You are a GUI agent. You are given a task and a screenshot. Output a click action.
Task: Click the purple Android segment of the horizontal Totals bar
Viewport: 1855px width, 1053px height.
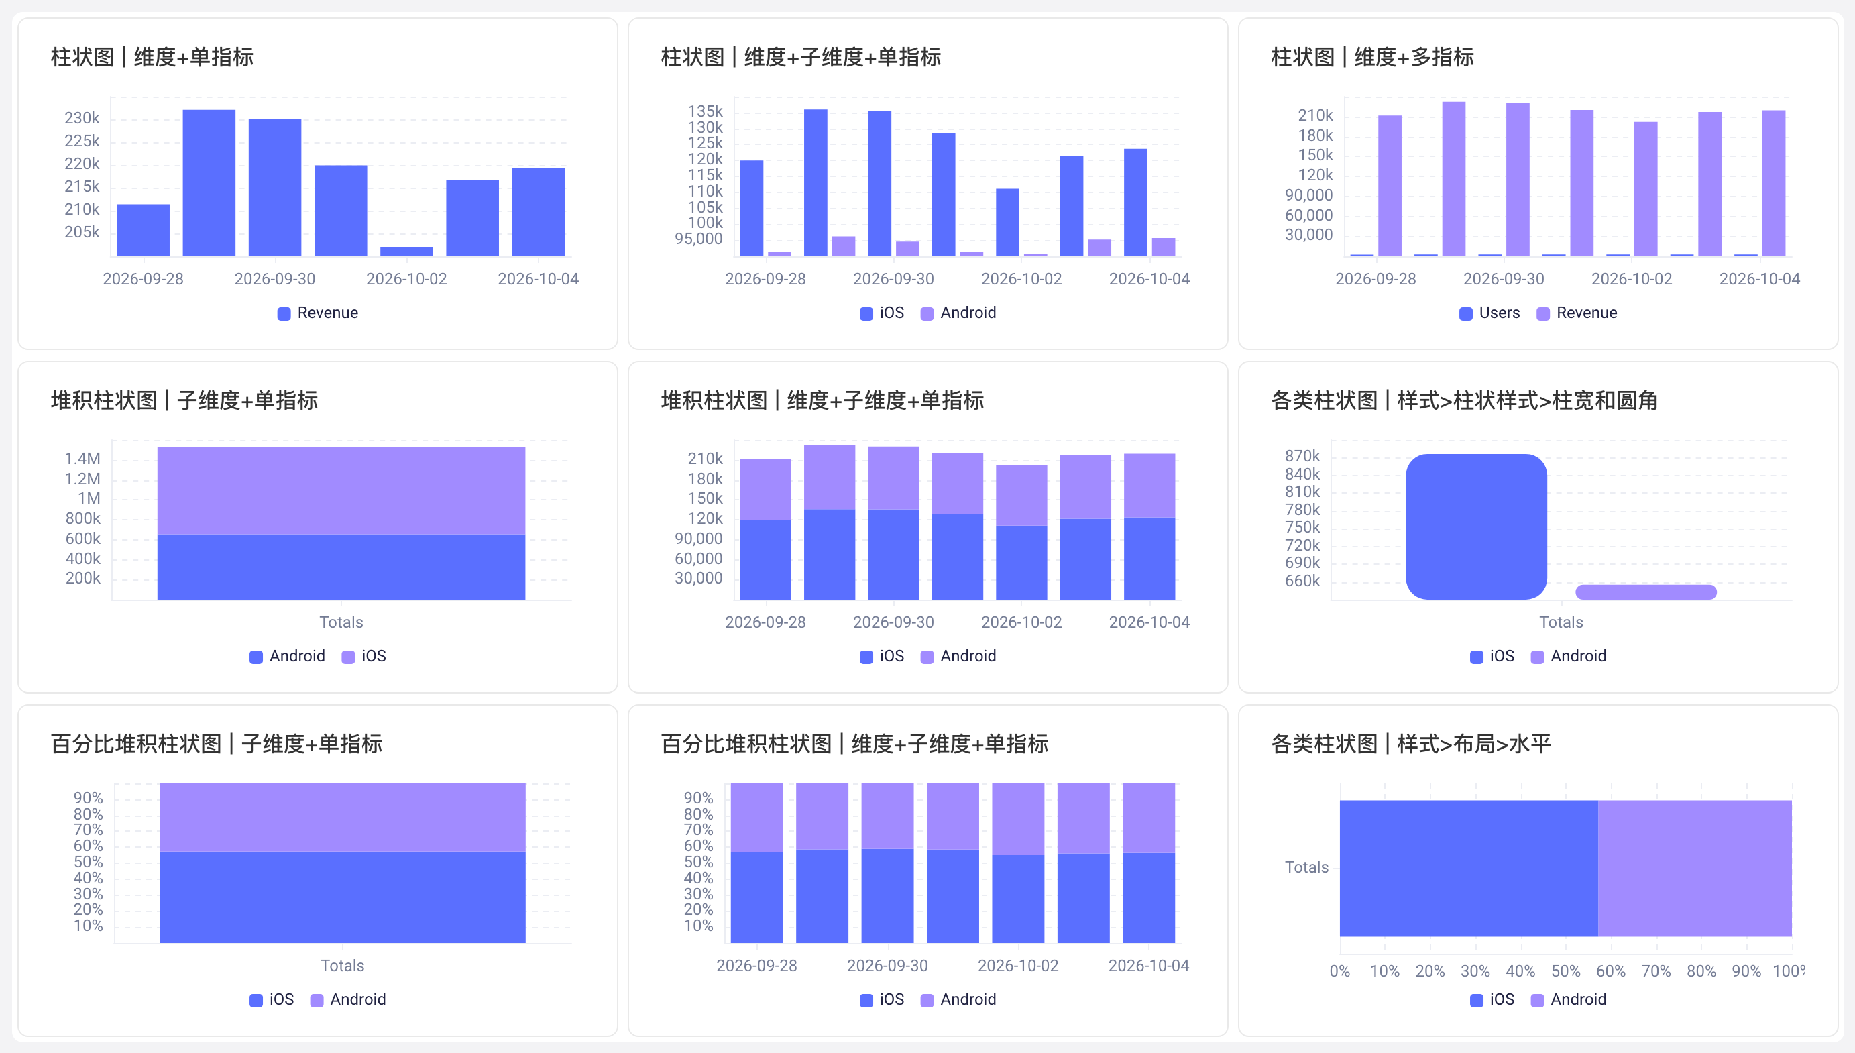[x=1695, y=868]
